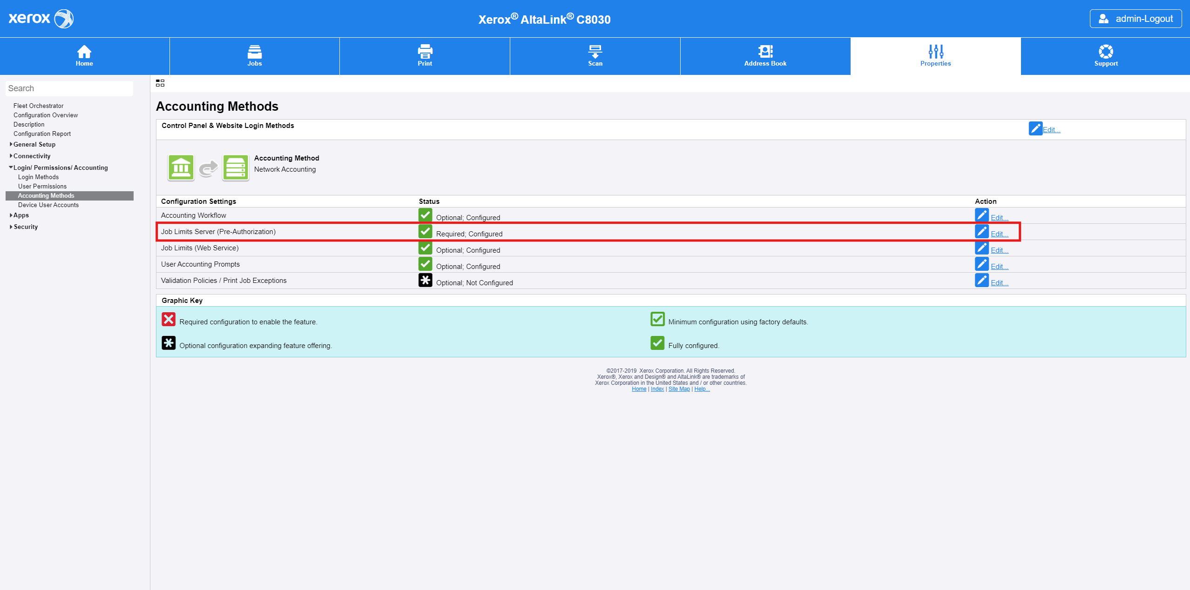The width and height of the screenshot is (1190, 590).
Task: Edit Job Limits Server (Pre-Authorization) link
Action: pos(999,234)
